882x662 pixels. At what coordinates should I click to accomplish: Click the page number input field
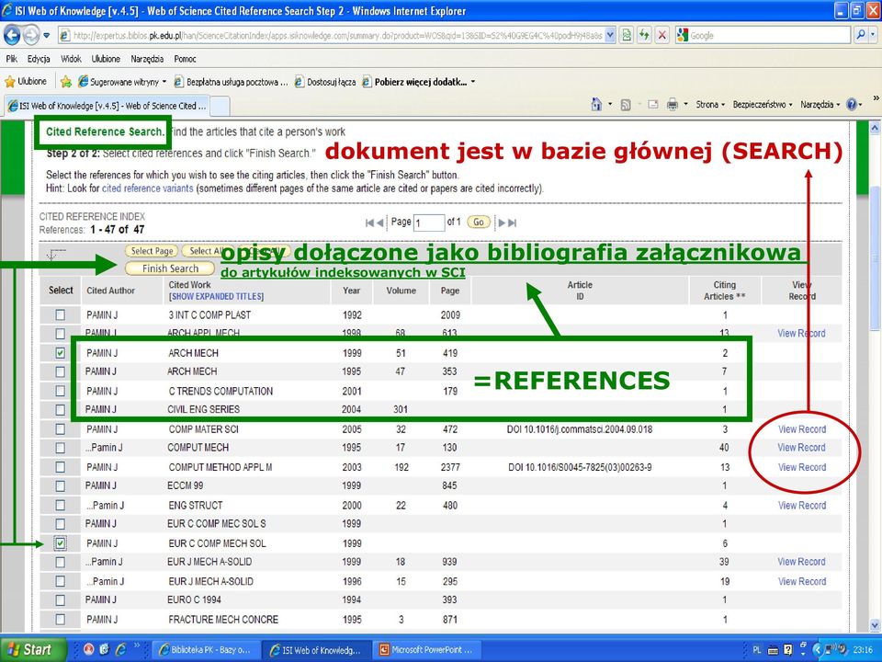click(x=429, y=223)
